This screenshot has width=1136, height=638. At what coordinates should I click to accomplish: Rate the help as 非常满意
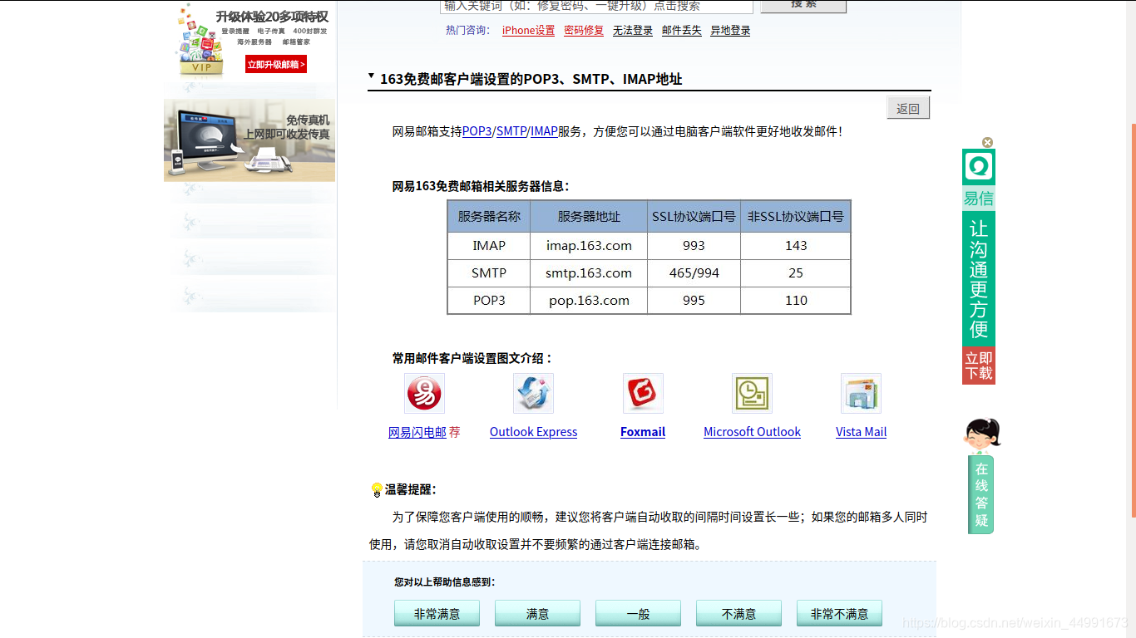pos(437,613)
